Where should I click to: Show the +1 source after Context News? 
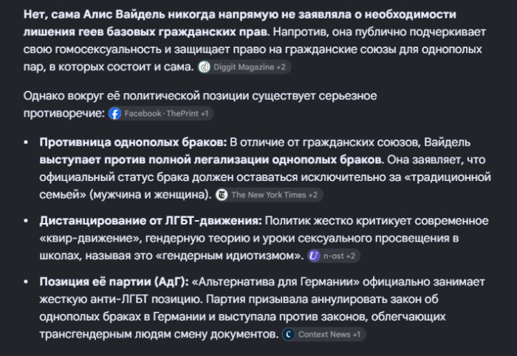pyautogui.click(x=357, y=335)
